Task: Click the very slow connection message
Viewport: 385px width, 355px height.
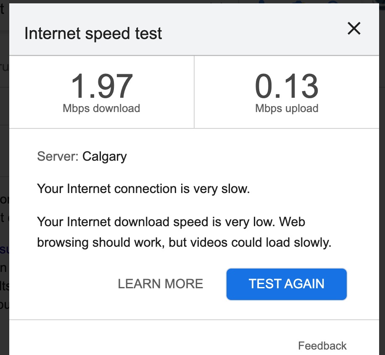Action: (x=143, y=189)
